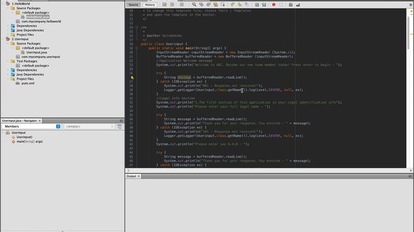Select the 1.HelloWorld project node
The height and width of the screenshot is (232, 414).
pos(21,4)
